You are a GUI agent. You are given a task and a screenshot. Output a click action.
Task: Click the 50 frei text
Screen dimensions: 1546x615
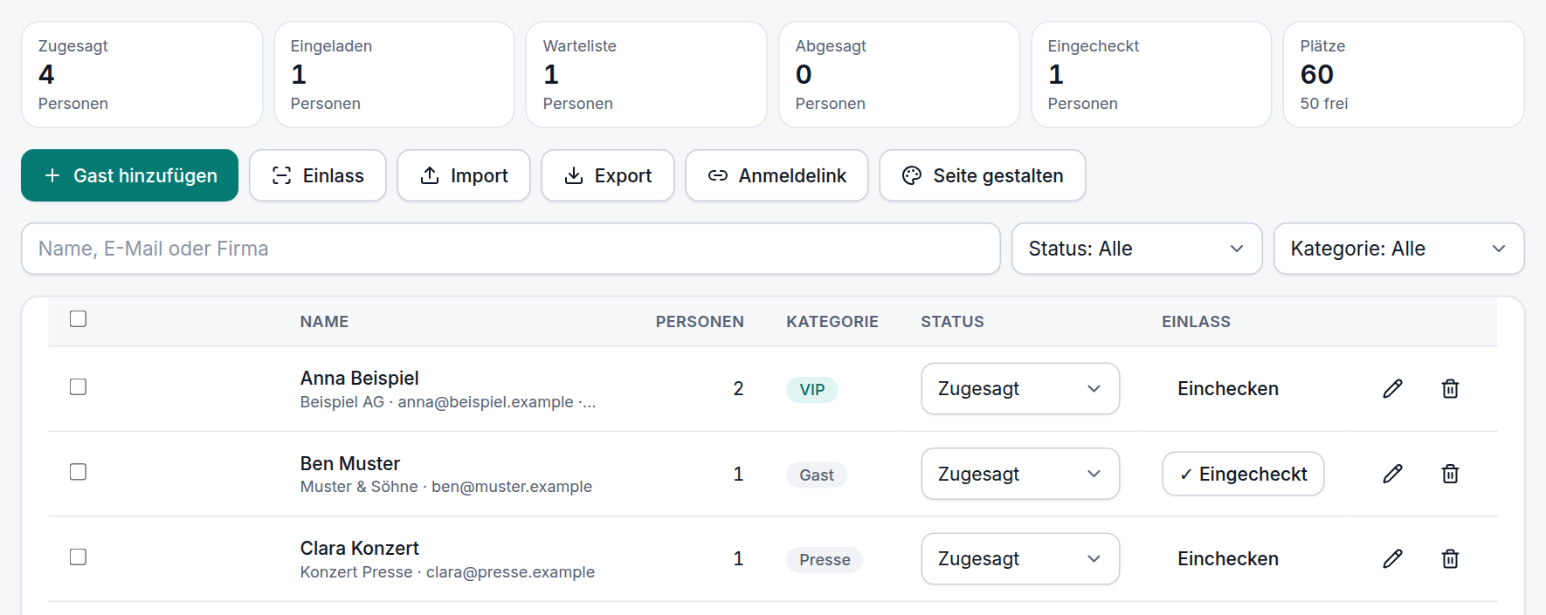pos(1323,104)
